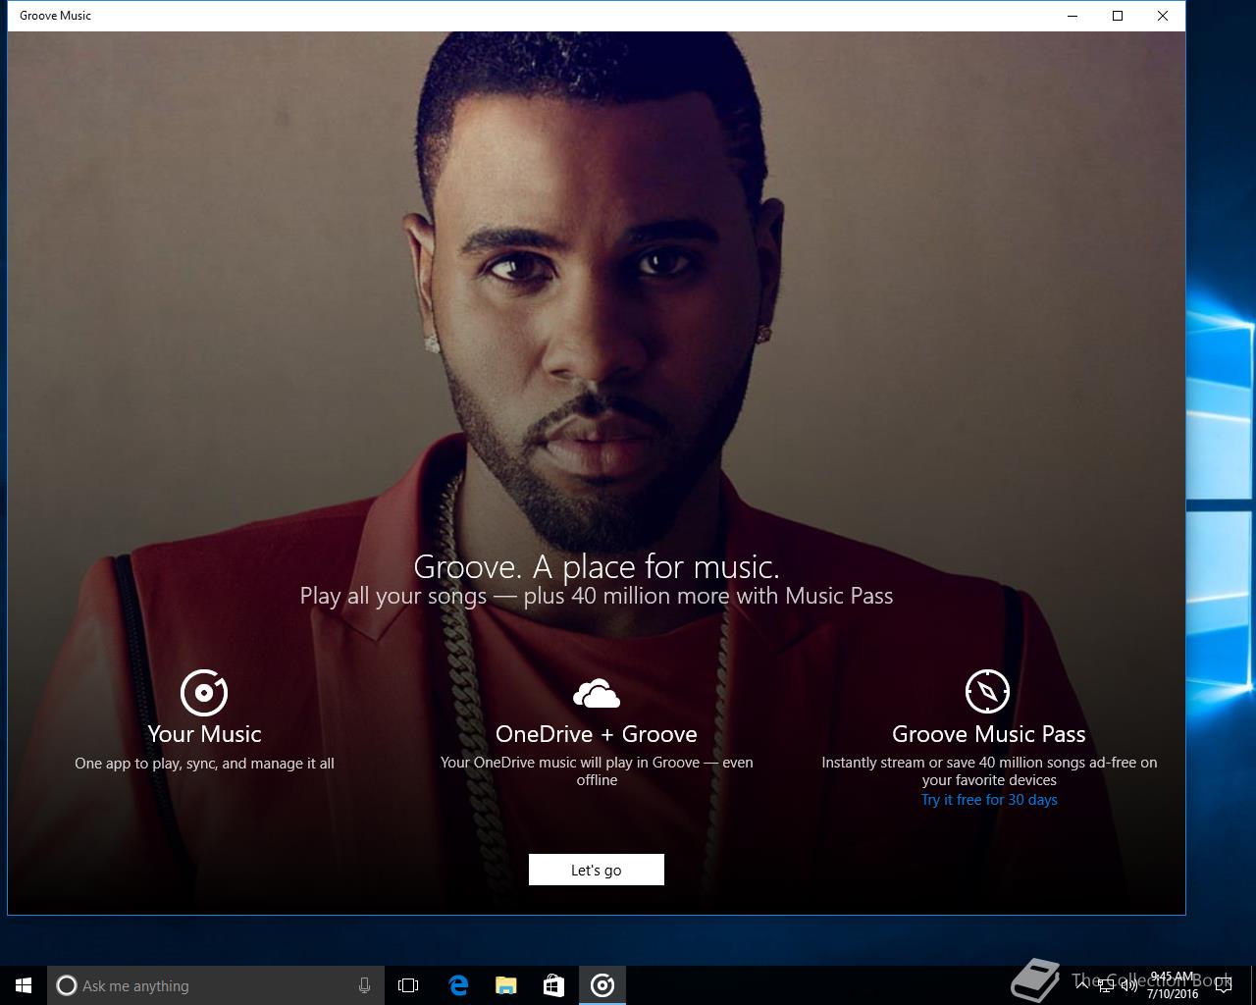The width and height of the screenshot is (1256, 1005).
Task: Open the Try it free for 30 days link
Action: pyautogui.click(x=989, y=800)
